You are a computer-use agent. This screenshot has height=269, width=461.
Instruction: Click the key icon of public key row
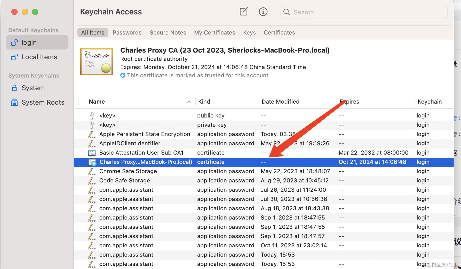point(92,116)
